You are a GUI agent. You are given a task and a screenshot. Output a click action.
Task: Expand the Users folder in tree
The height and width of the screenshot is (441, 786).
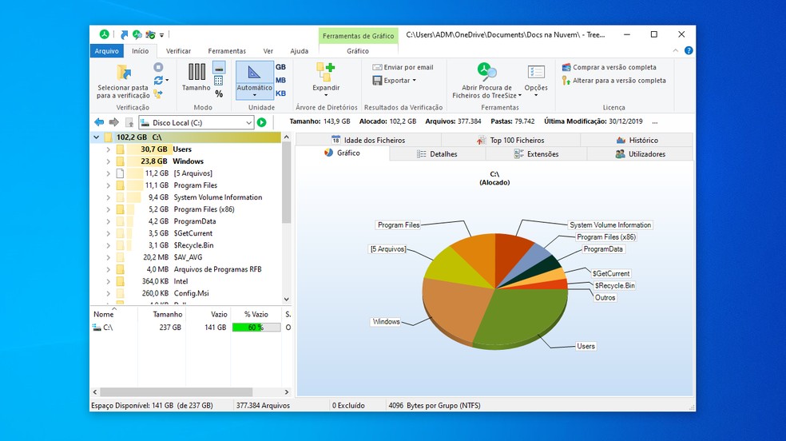click(x=108, y=149)
